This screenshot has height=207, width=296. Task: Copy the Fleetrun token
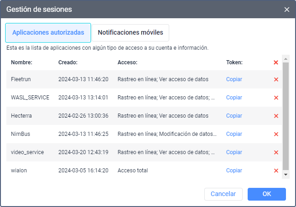tap(234, 79)
